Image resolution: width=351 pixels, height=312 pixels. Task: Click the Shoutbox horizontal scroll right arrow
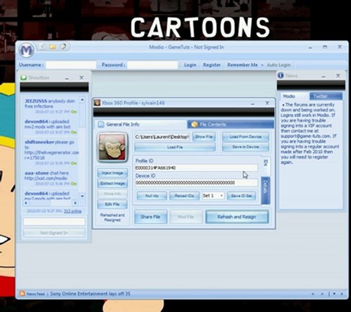tap(75, 203)
